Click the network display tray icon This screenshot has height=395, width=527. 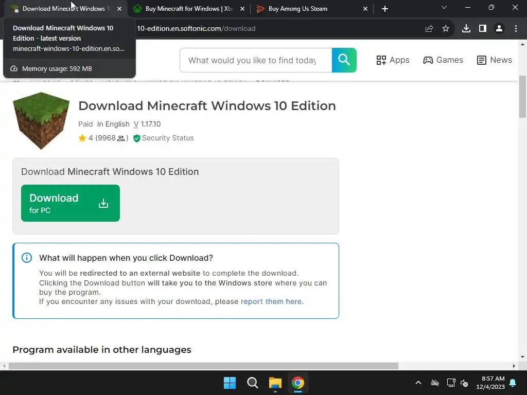[451, 383]
